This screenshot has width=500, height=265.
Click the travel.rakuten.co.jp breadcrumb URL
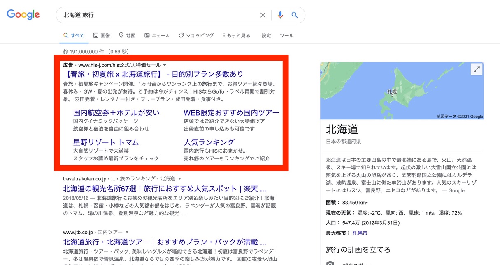pos(119,179)
